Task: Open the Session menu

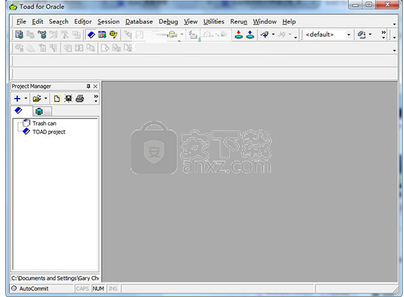Action: pos(109,22)
